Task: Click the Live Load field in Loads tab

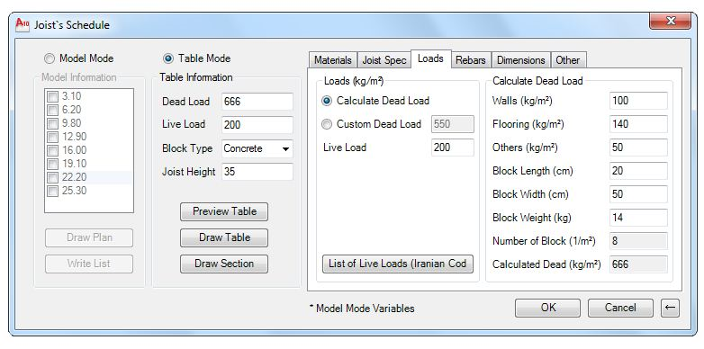Action: [453, 148]
